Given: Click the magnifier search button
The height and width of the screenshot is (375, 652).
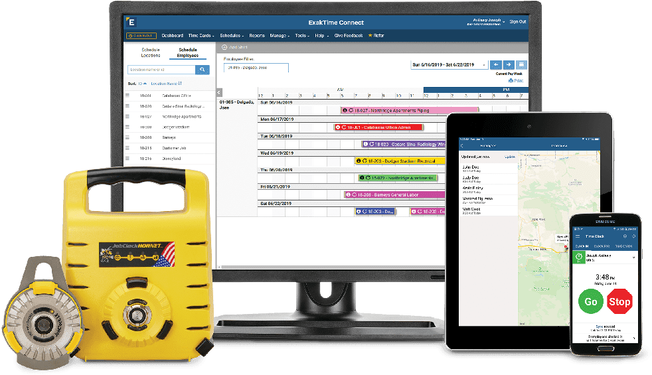Looking at the screenshot, I should point(202,70).
